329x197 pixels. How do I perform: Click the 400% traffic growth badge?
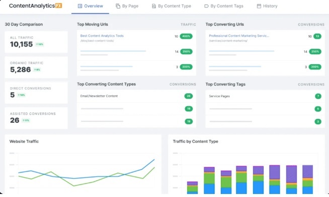[186, 36]
